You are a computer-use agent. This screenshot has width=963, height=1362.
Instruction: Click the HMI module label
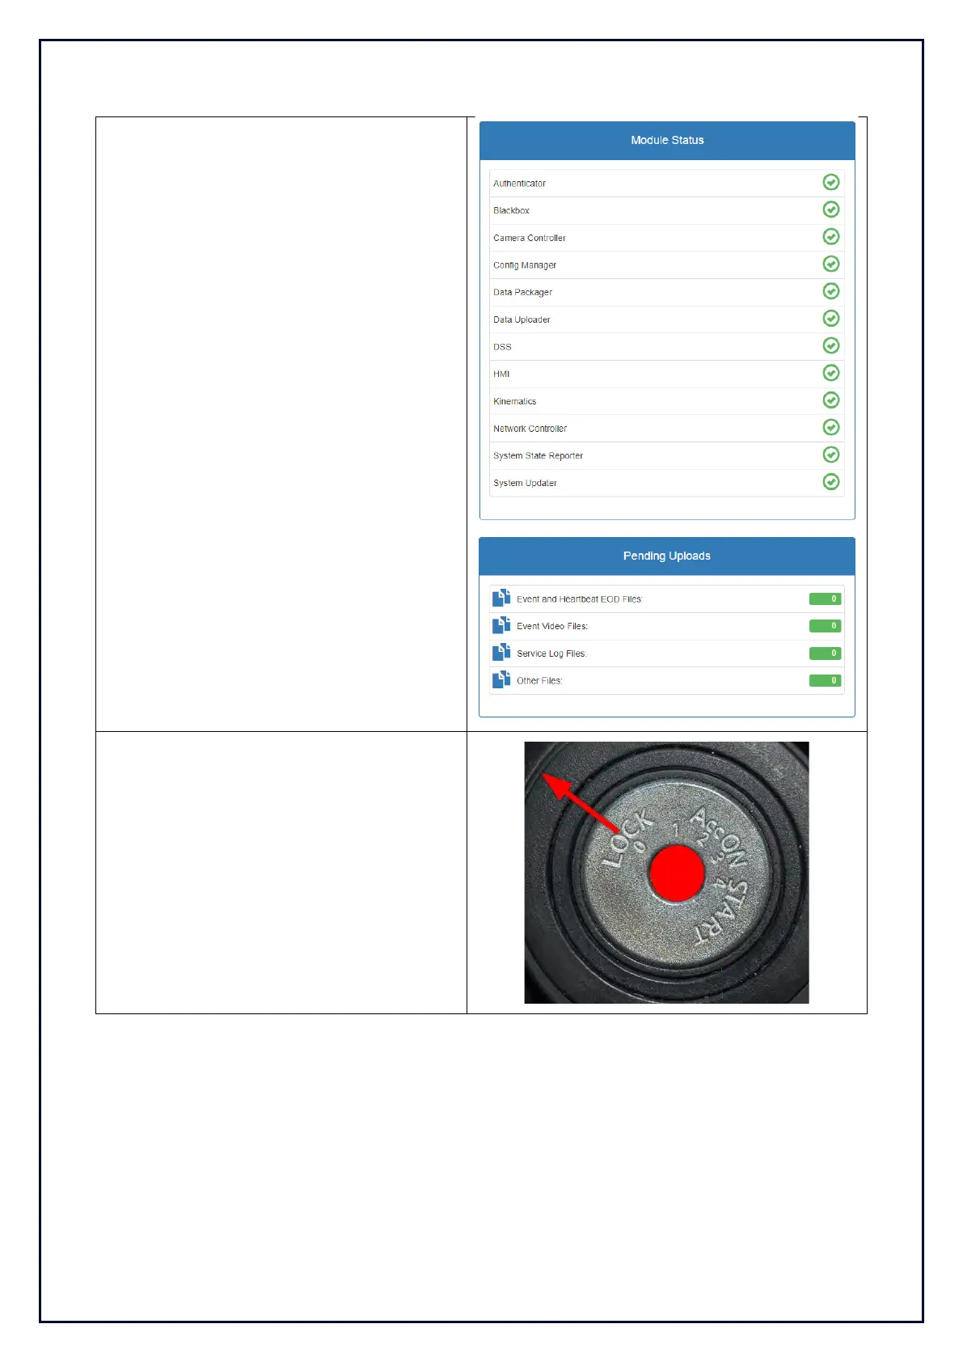point(501,374)
